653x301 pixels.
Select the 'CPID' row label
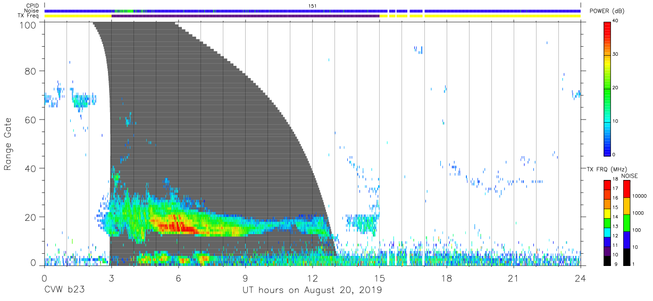(32, 5)
